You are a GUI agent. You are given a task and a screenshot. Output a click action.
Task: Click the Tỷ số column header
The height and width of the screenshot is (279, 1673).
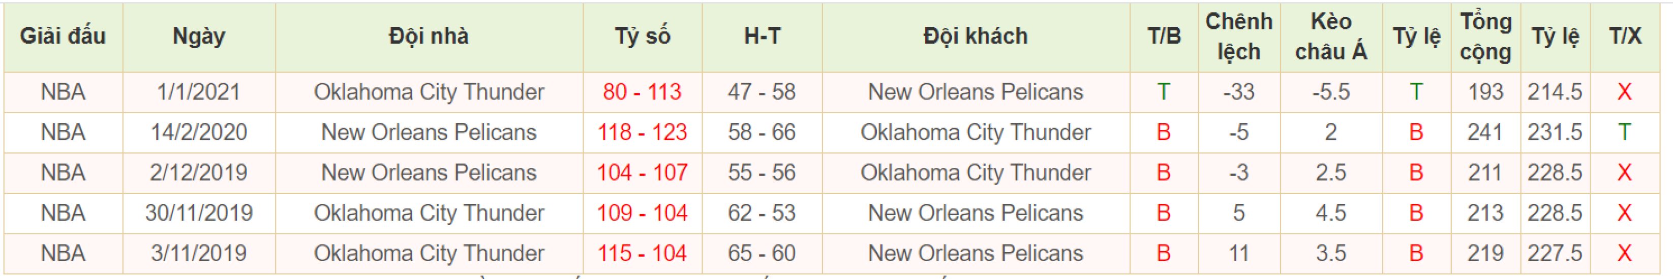643,36
